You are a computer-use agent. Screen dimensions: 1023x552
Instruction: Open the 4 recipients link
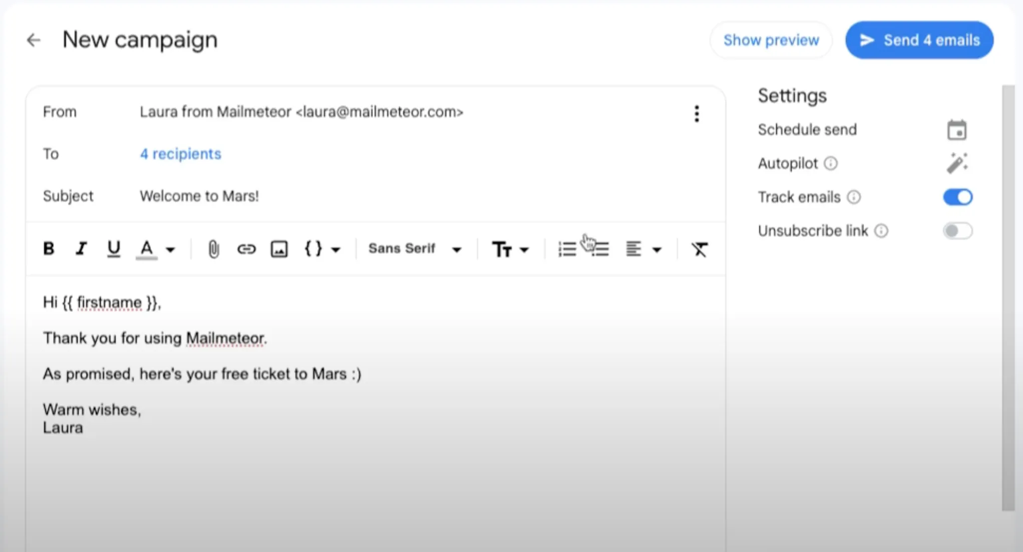pos(180,154)
